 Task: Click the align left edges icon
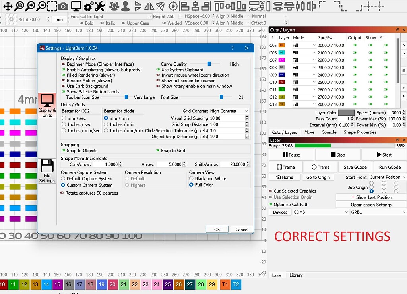point(184,6)
